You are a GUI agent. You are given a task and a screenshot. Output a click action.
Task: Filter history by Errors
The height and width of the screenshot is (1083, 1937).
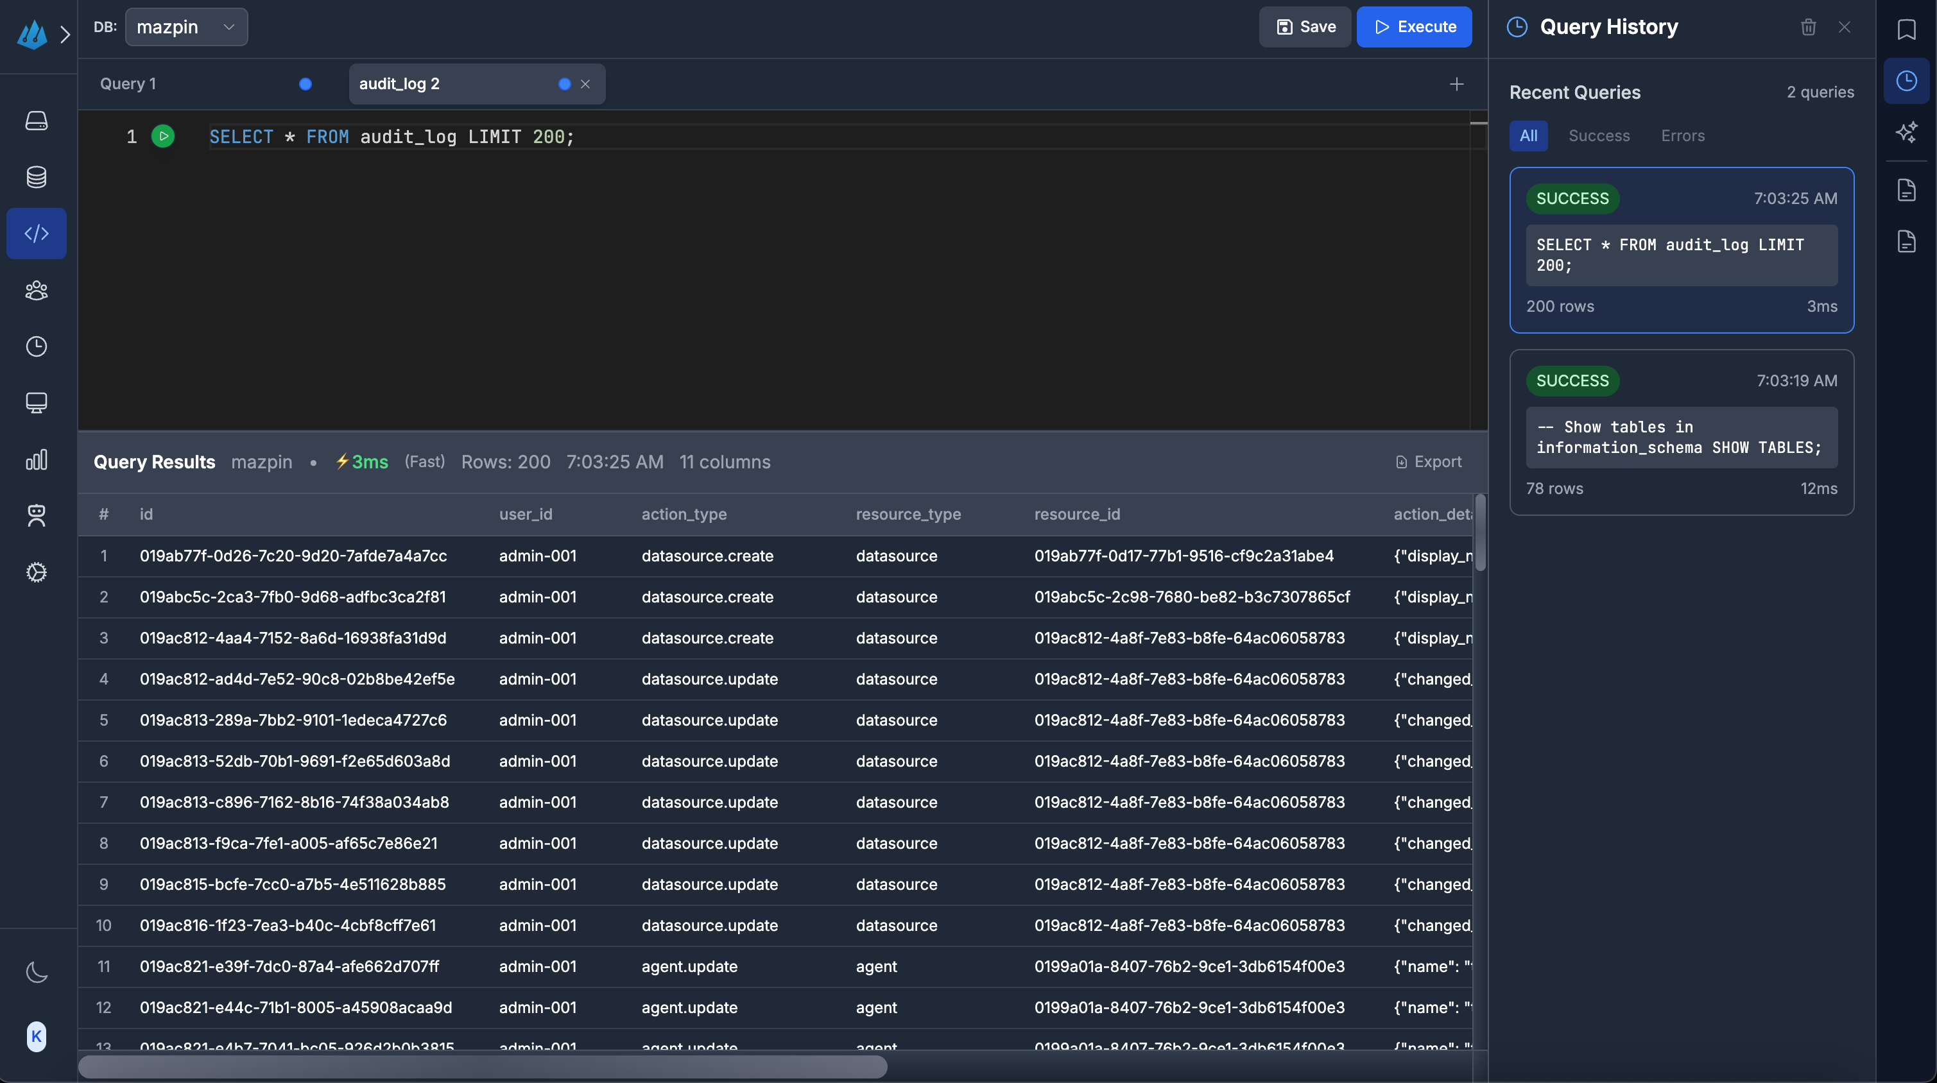pyautogui.click(x=1682, y=136)
